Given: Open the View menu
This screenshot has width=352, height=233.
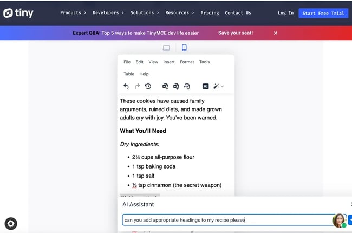Looking at the screenshot, I should pos(153,62).
